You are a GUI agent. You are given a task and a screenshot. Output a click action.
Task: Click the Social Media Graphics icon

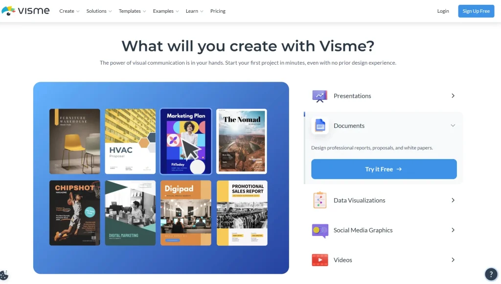tap(320, 230)
